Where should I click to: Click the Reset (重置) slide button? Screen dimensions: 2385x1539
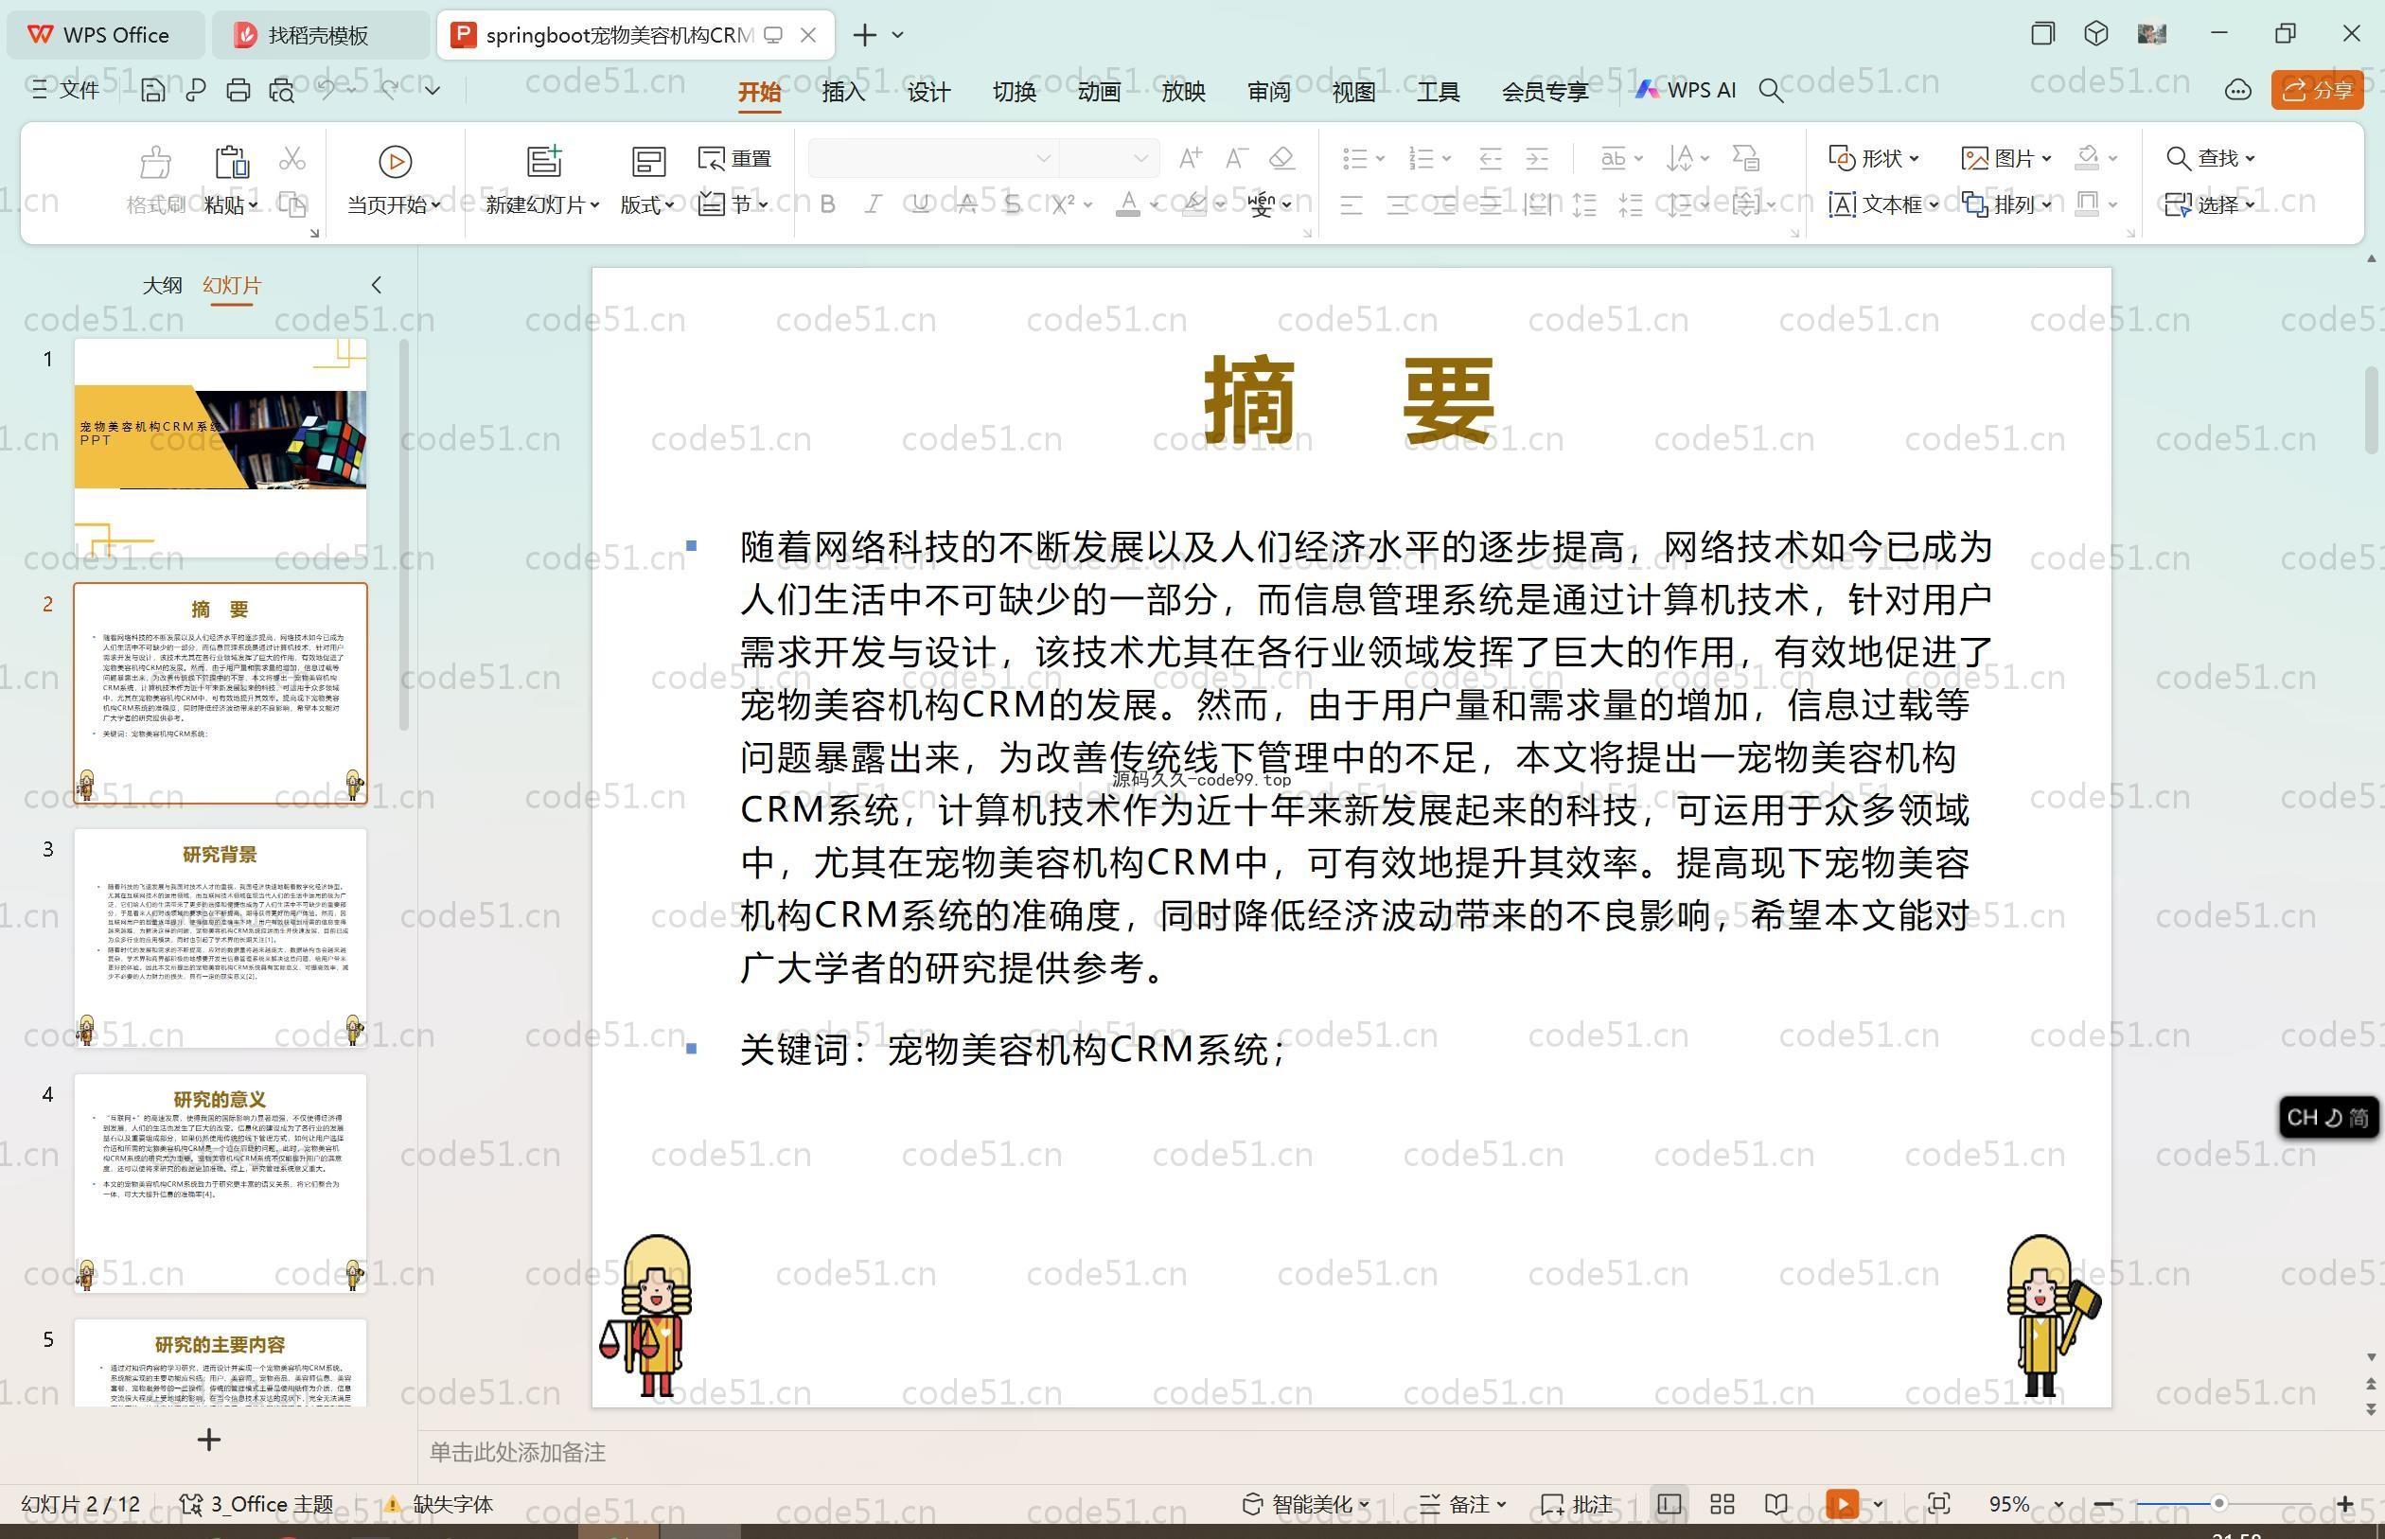click(735, 158)
